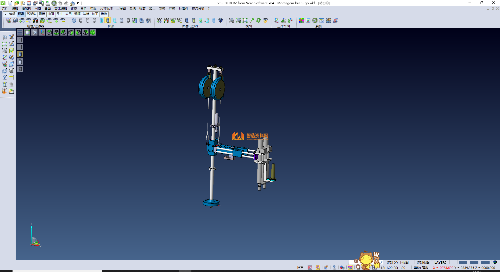Click the print icon in quick access
The height and width of the screenshot is (272, 500).
(x=48, y=3)
